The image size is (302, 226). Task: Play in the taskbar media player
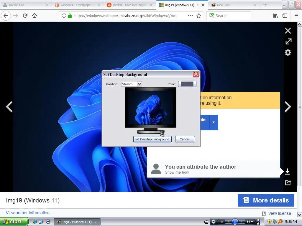point(235,222)
